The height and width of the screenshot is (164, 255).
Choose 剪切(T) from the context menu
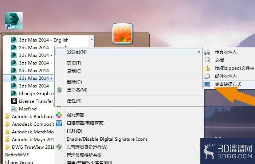click(x=74, y=63)
